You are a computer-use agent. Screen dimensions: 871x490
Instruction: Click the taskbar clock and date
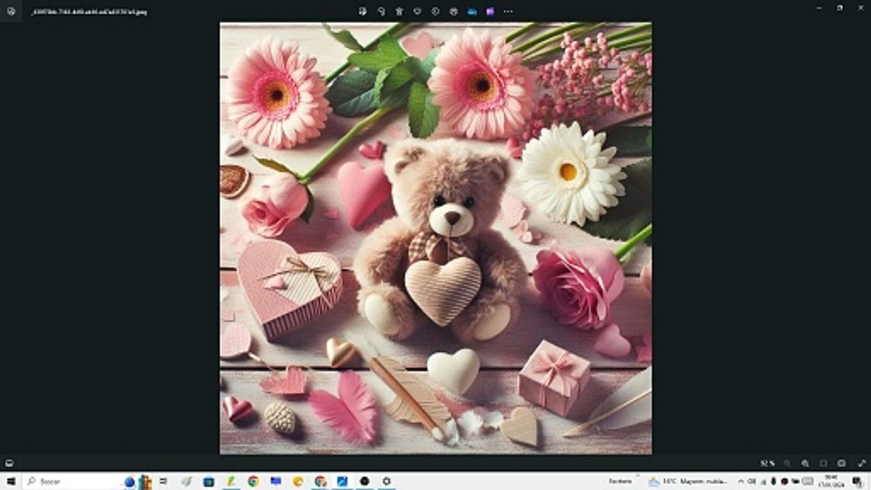pos(831,481)
